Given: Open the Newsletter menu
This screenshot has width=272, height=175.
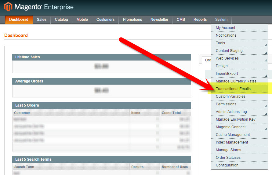Looking at the screenshot, I should 159,20.
